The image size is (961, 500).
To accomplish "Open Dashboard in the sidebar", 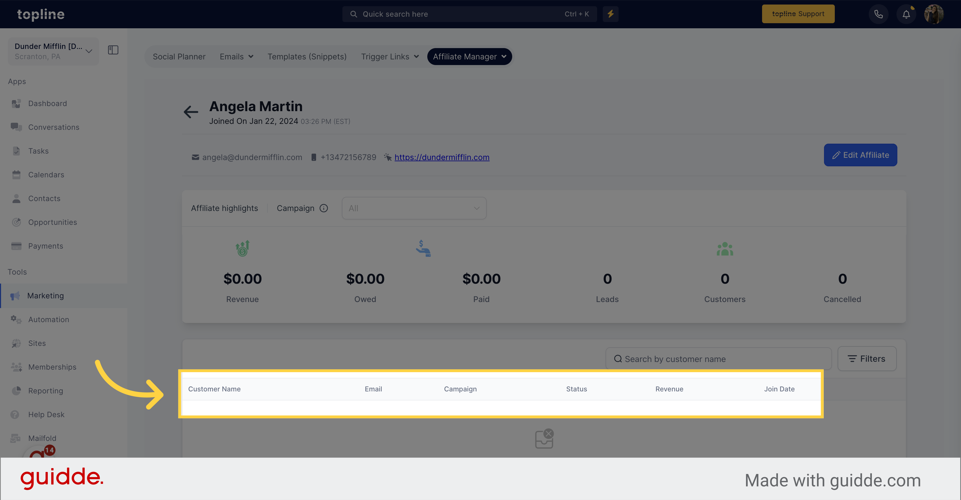I will coord(47,103).
